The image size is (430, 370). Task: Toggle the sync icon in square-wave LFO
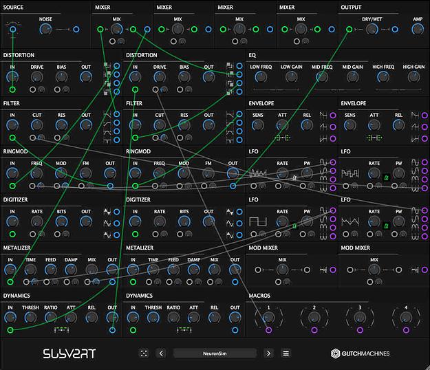pyautogui.click(x=294, y=226)
